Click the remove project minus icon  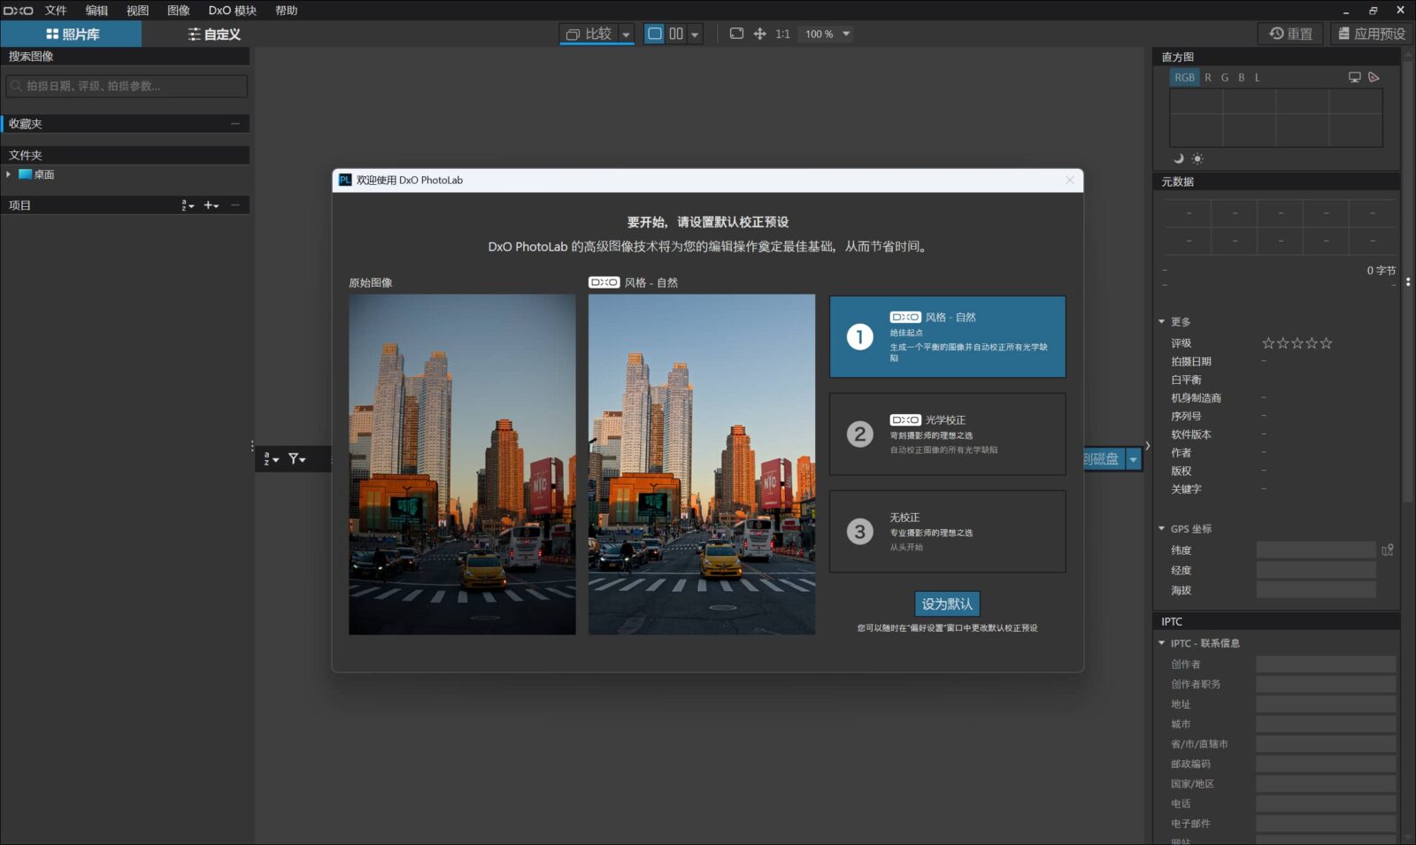pos(235,205)
